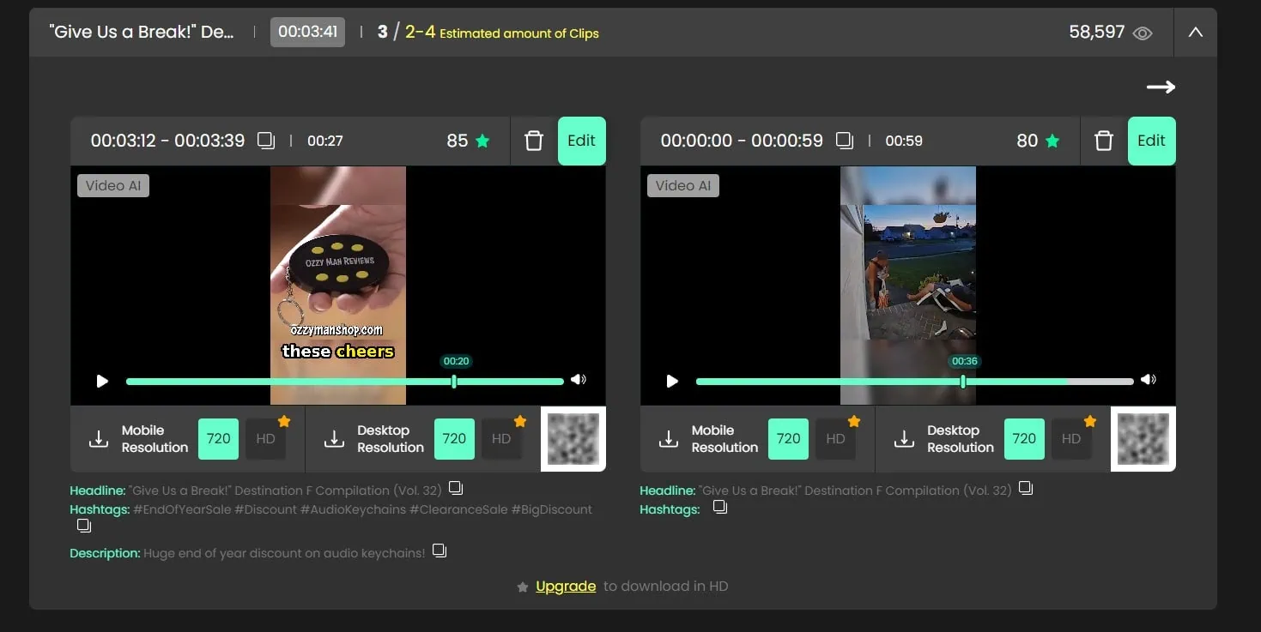Image resolution: width=1261 pixels, height=632 pixels.
Task: Select 720 for first clip Mobile Resolution
Action: coord(218,438)
